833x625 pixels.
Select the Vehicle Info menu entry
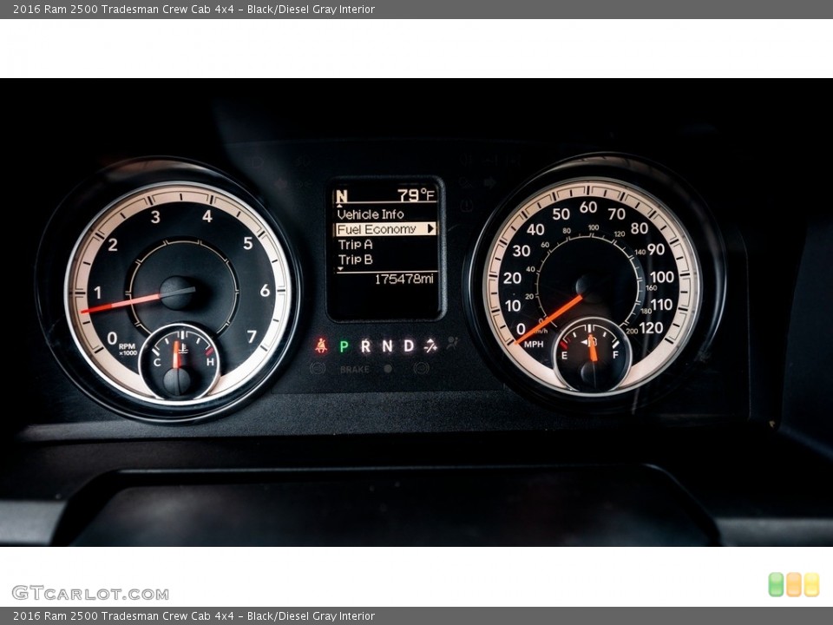[371, 214]
